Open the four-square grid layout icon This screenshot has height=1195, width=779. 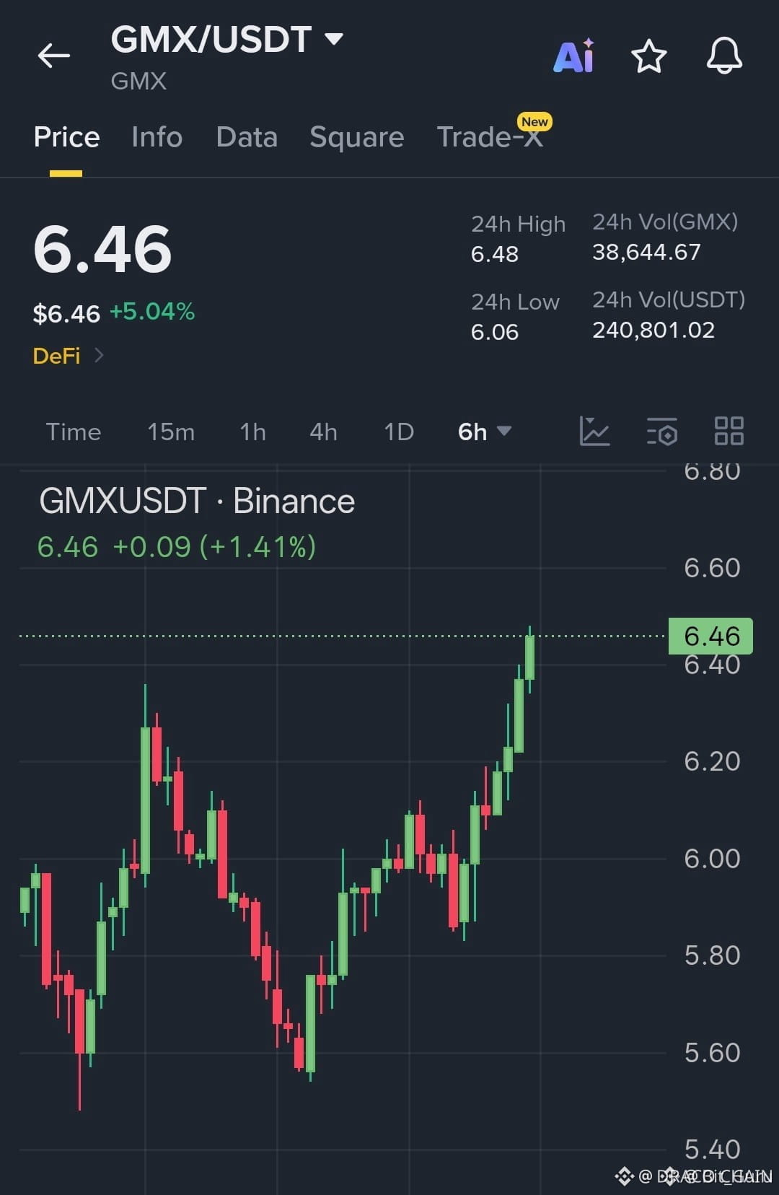pyautogui.click(x=729, y=431)
